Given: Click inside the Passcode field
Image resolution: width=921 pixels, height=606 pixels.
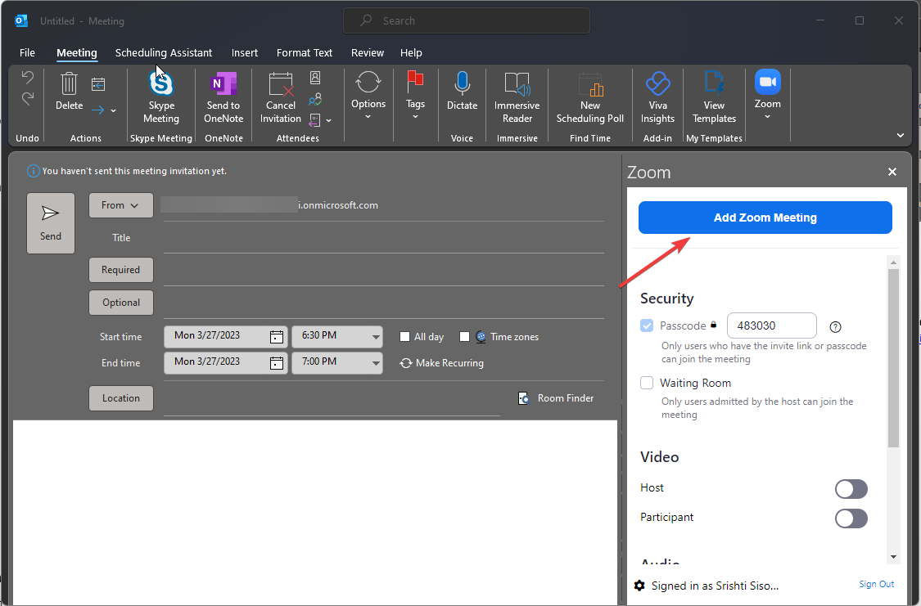Looking at the screenshot, I should 771,325.
